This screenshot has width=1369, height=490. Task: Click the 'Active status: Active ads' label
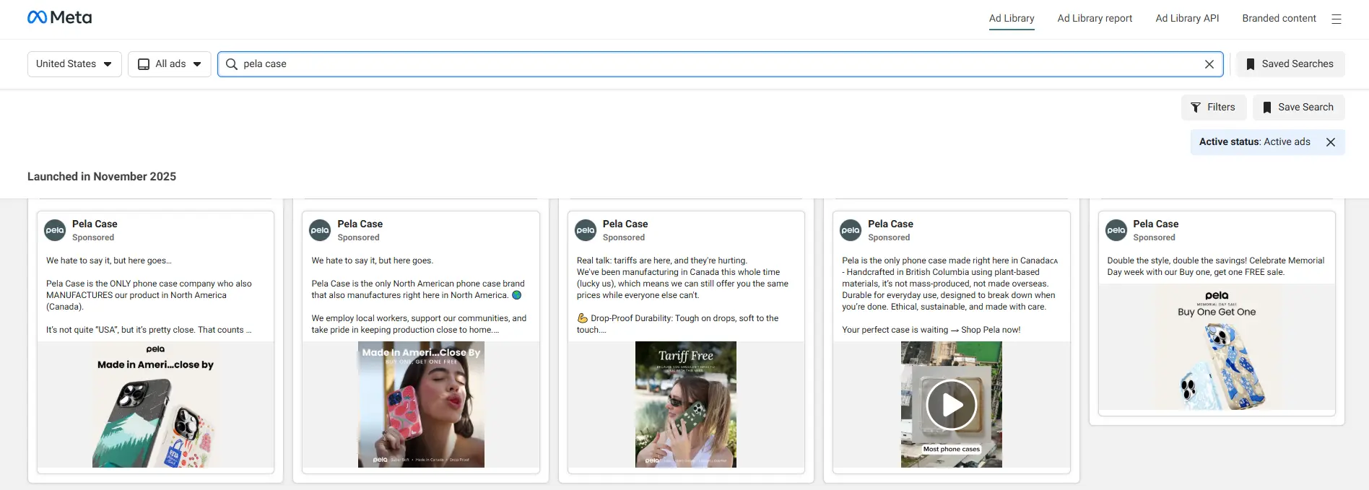(1254, 142)
